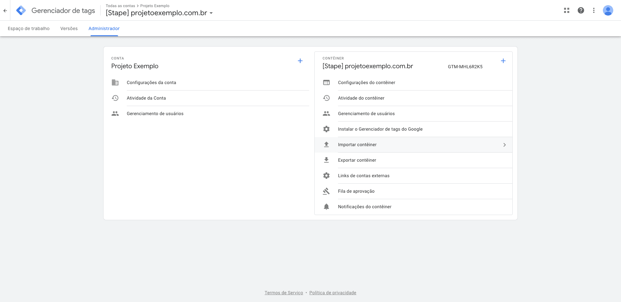Screen dimensions: 621x302
Task: Click the chevron on Importar contêiner row
Action: tap(505, 145)
